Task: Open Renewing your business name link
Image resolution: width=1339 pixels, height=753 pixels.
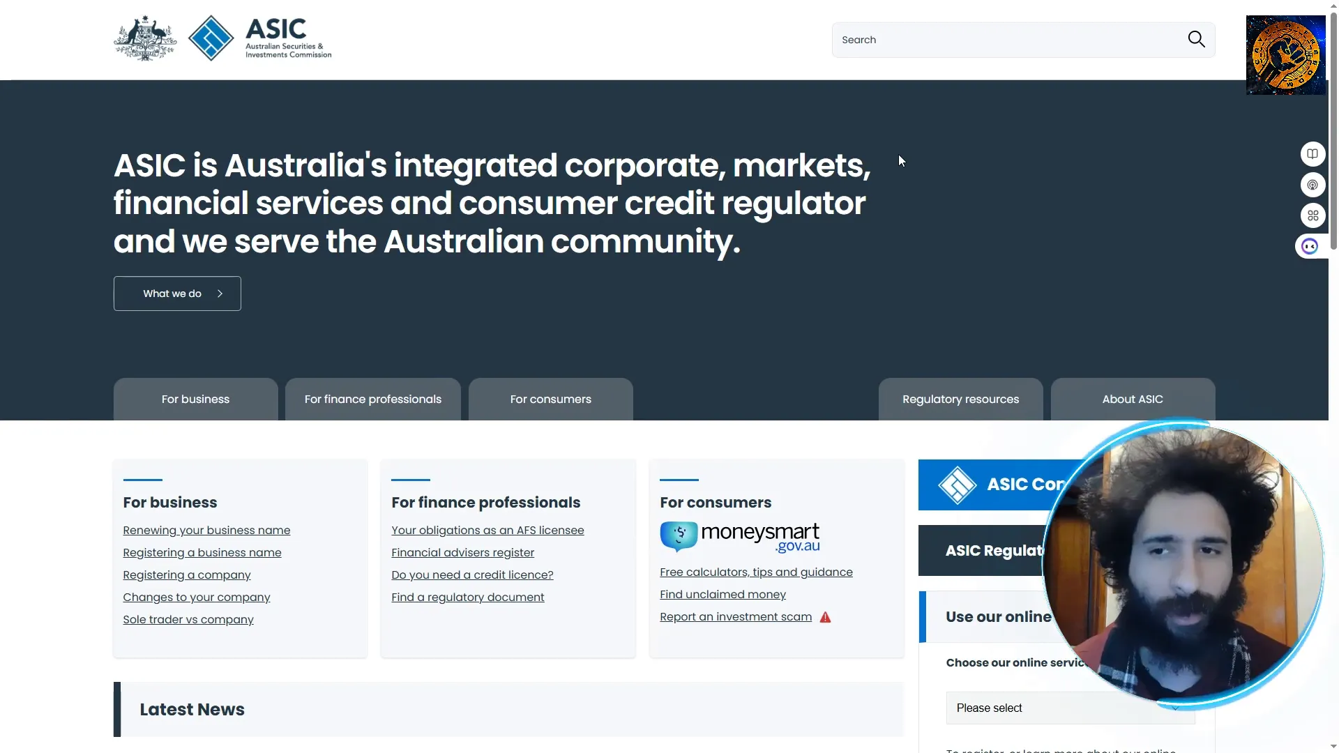Action: (206, 530)
